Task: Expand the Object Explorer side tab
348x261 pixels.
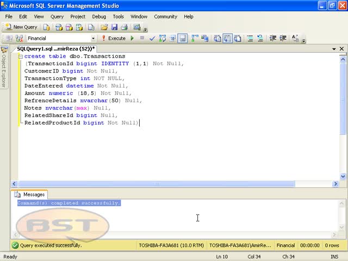Action: 4,66
